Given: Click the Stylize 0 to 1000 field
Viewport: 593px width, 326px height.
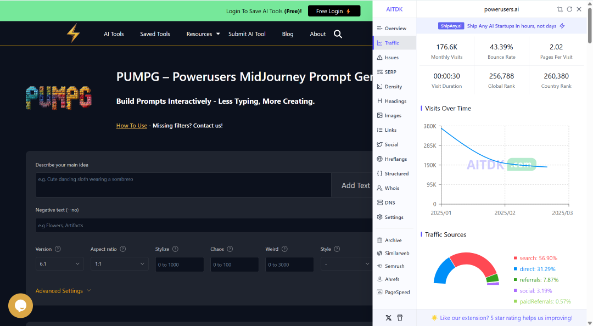Looking at the screenshot, I should coord(180,265).
